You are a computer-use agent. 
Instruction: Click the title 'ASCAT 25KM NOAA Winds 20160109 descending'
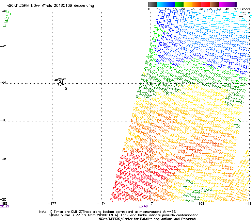click(50, 6)
